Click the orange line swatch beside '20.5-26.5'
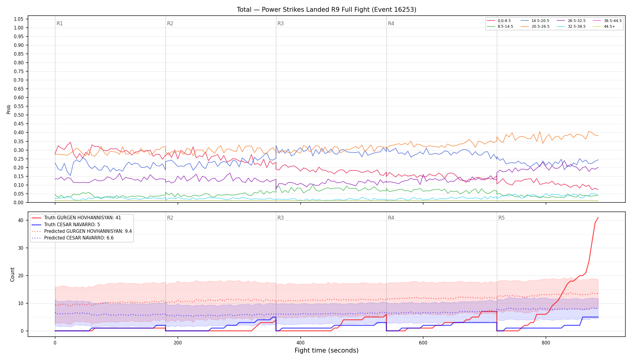Viewport: 632px width, 361px height. point(525,26)
